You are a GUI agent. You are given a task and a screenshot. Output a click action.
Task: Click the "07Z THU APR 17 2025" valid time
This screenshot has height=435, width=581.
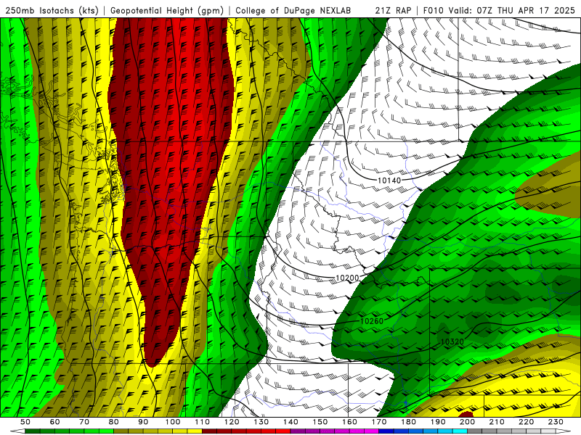(x=526, y=10)
